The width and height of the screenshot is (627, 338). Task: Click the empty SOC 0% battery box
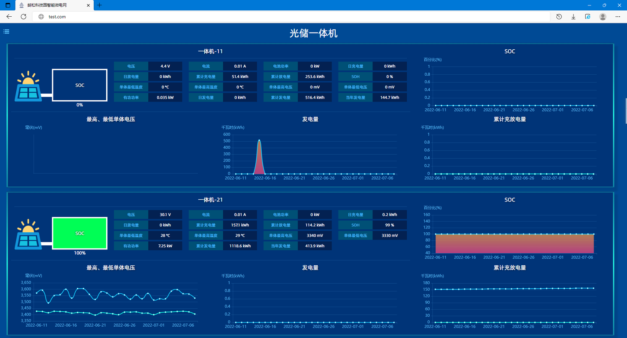(79, 85)
